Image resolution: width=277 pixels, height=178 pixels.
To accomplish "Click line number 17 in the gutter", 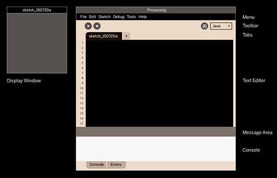I will 82,123.
